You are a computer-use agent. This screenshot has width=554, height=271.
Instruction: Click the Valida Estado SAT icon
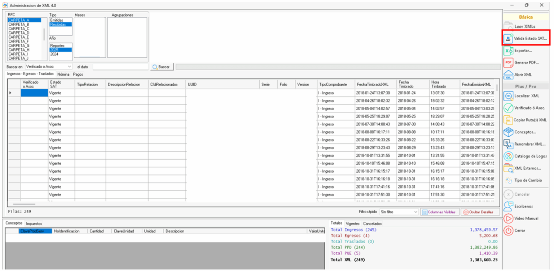[x=526, y=38]
